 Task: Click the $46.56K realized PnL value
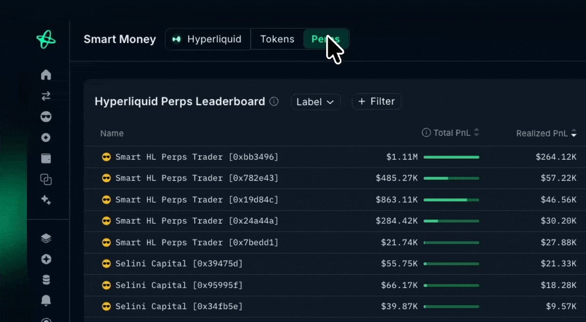[559, 200]
